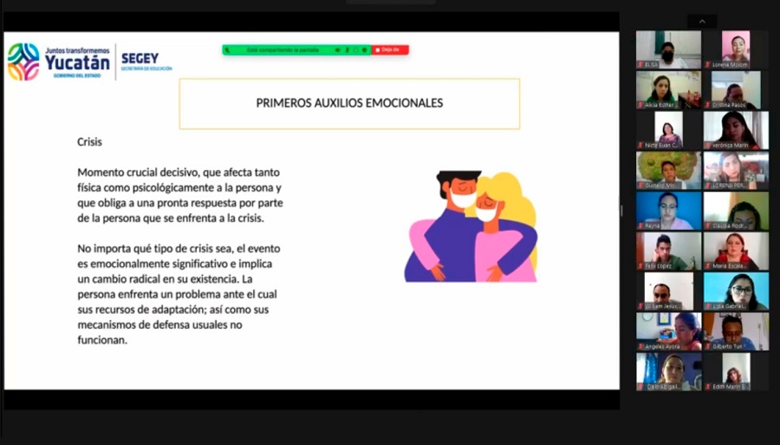Collapse participant gallery using top chevron
The height and width of the screenshot is (445, 780).
coord(702,22)
